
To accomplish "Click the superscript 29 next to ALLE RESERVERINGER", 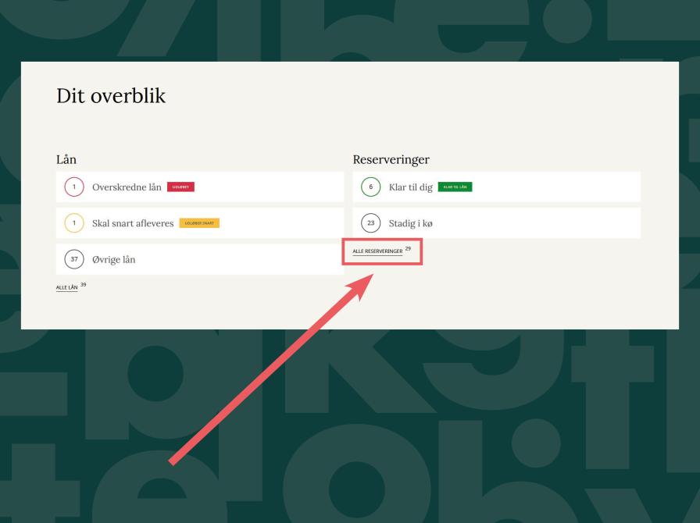I will 408,249.
